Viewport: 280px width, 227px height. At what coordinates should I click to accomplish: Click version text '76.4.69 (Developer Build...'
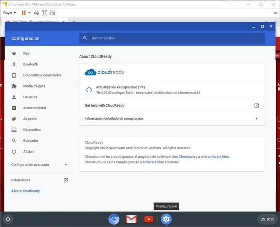[148, 93]
